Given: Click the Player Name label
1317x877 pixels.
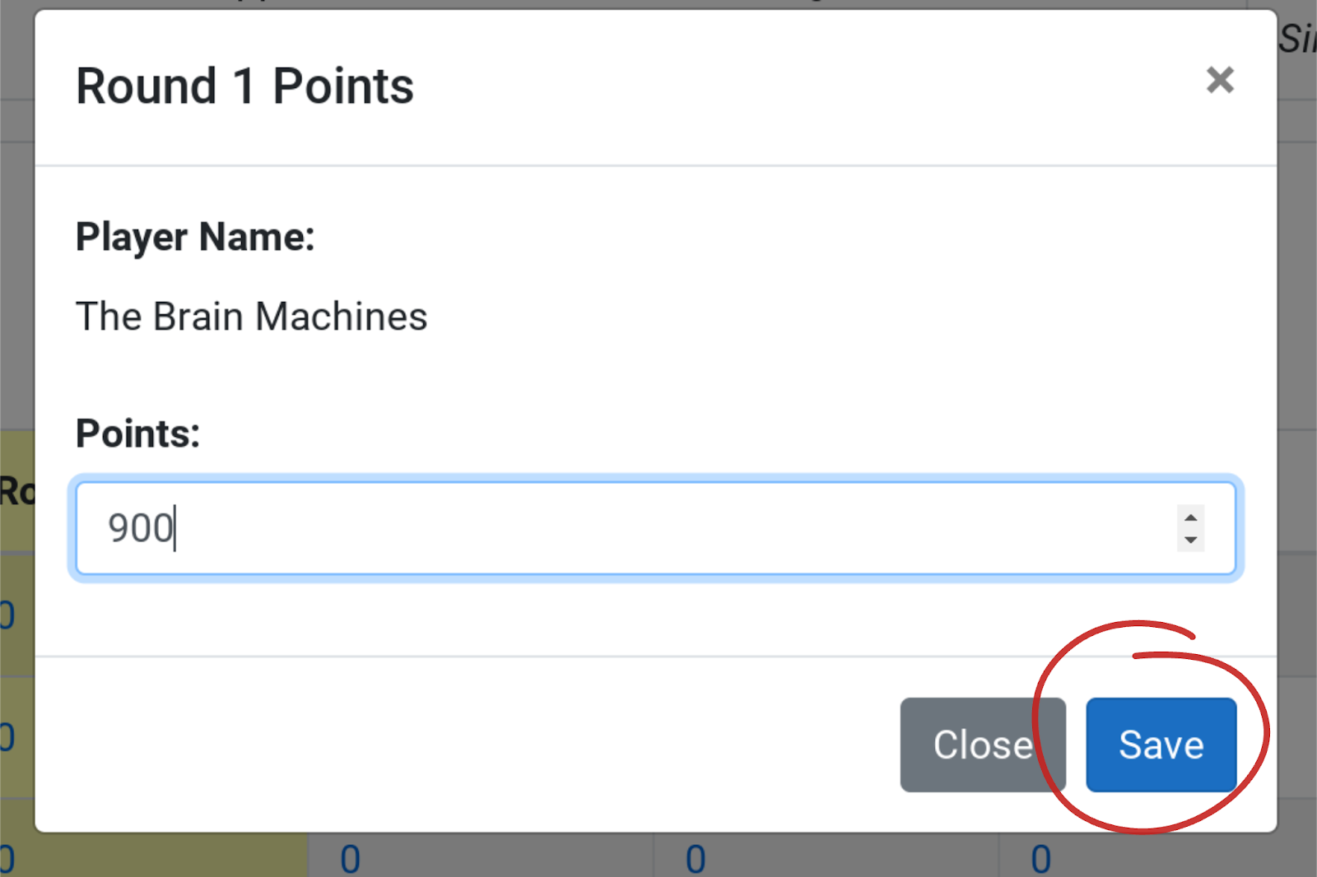Looking at the screenshot, I should click(195, 238).
